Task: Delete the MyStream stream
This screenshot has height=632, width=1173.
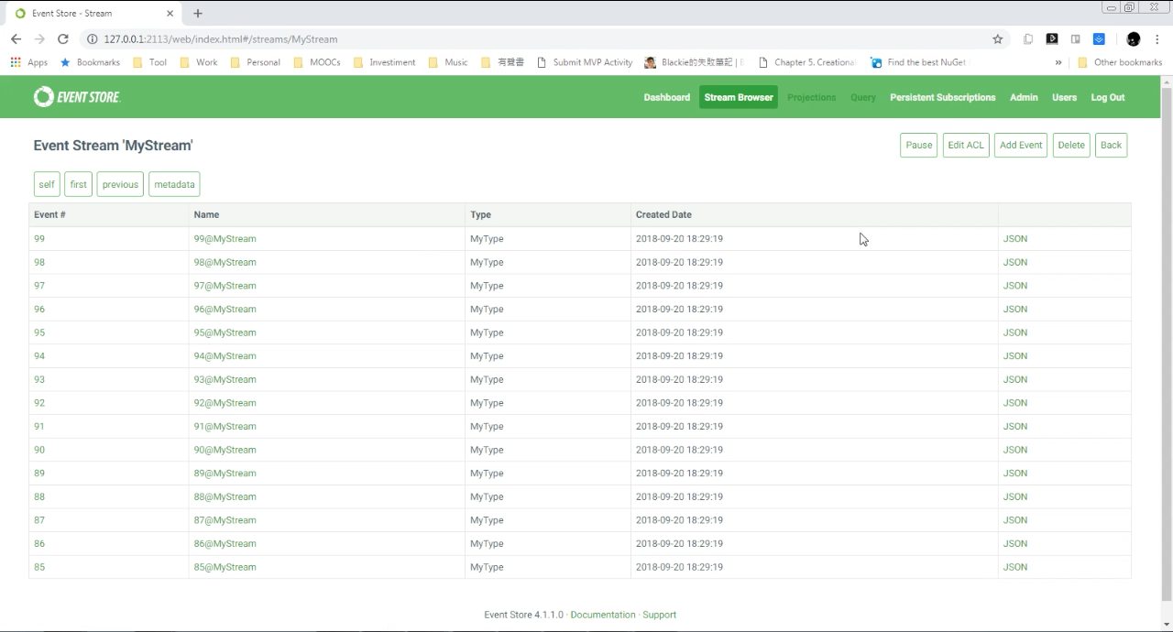Action: pos(1071,145)
